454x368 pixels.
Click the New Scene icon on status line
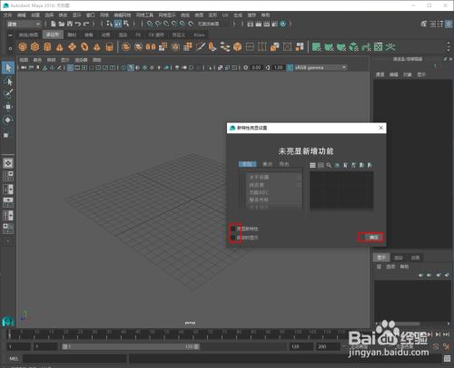(54, 24)
